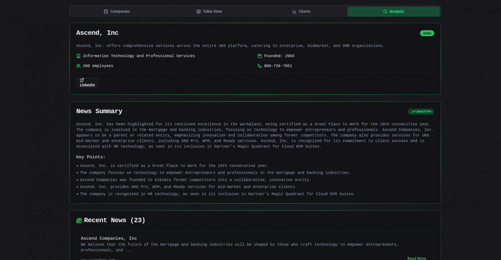
Task: Select the Analysis tab
Action: point(394,12)
